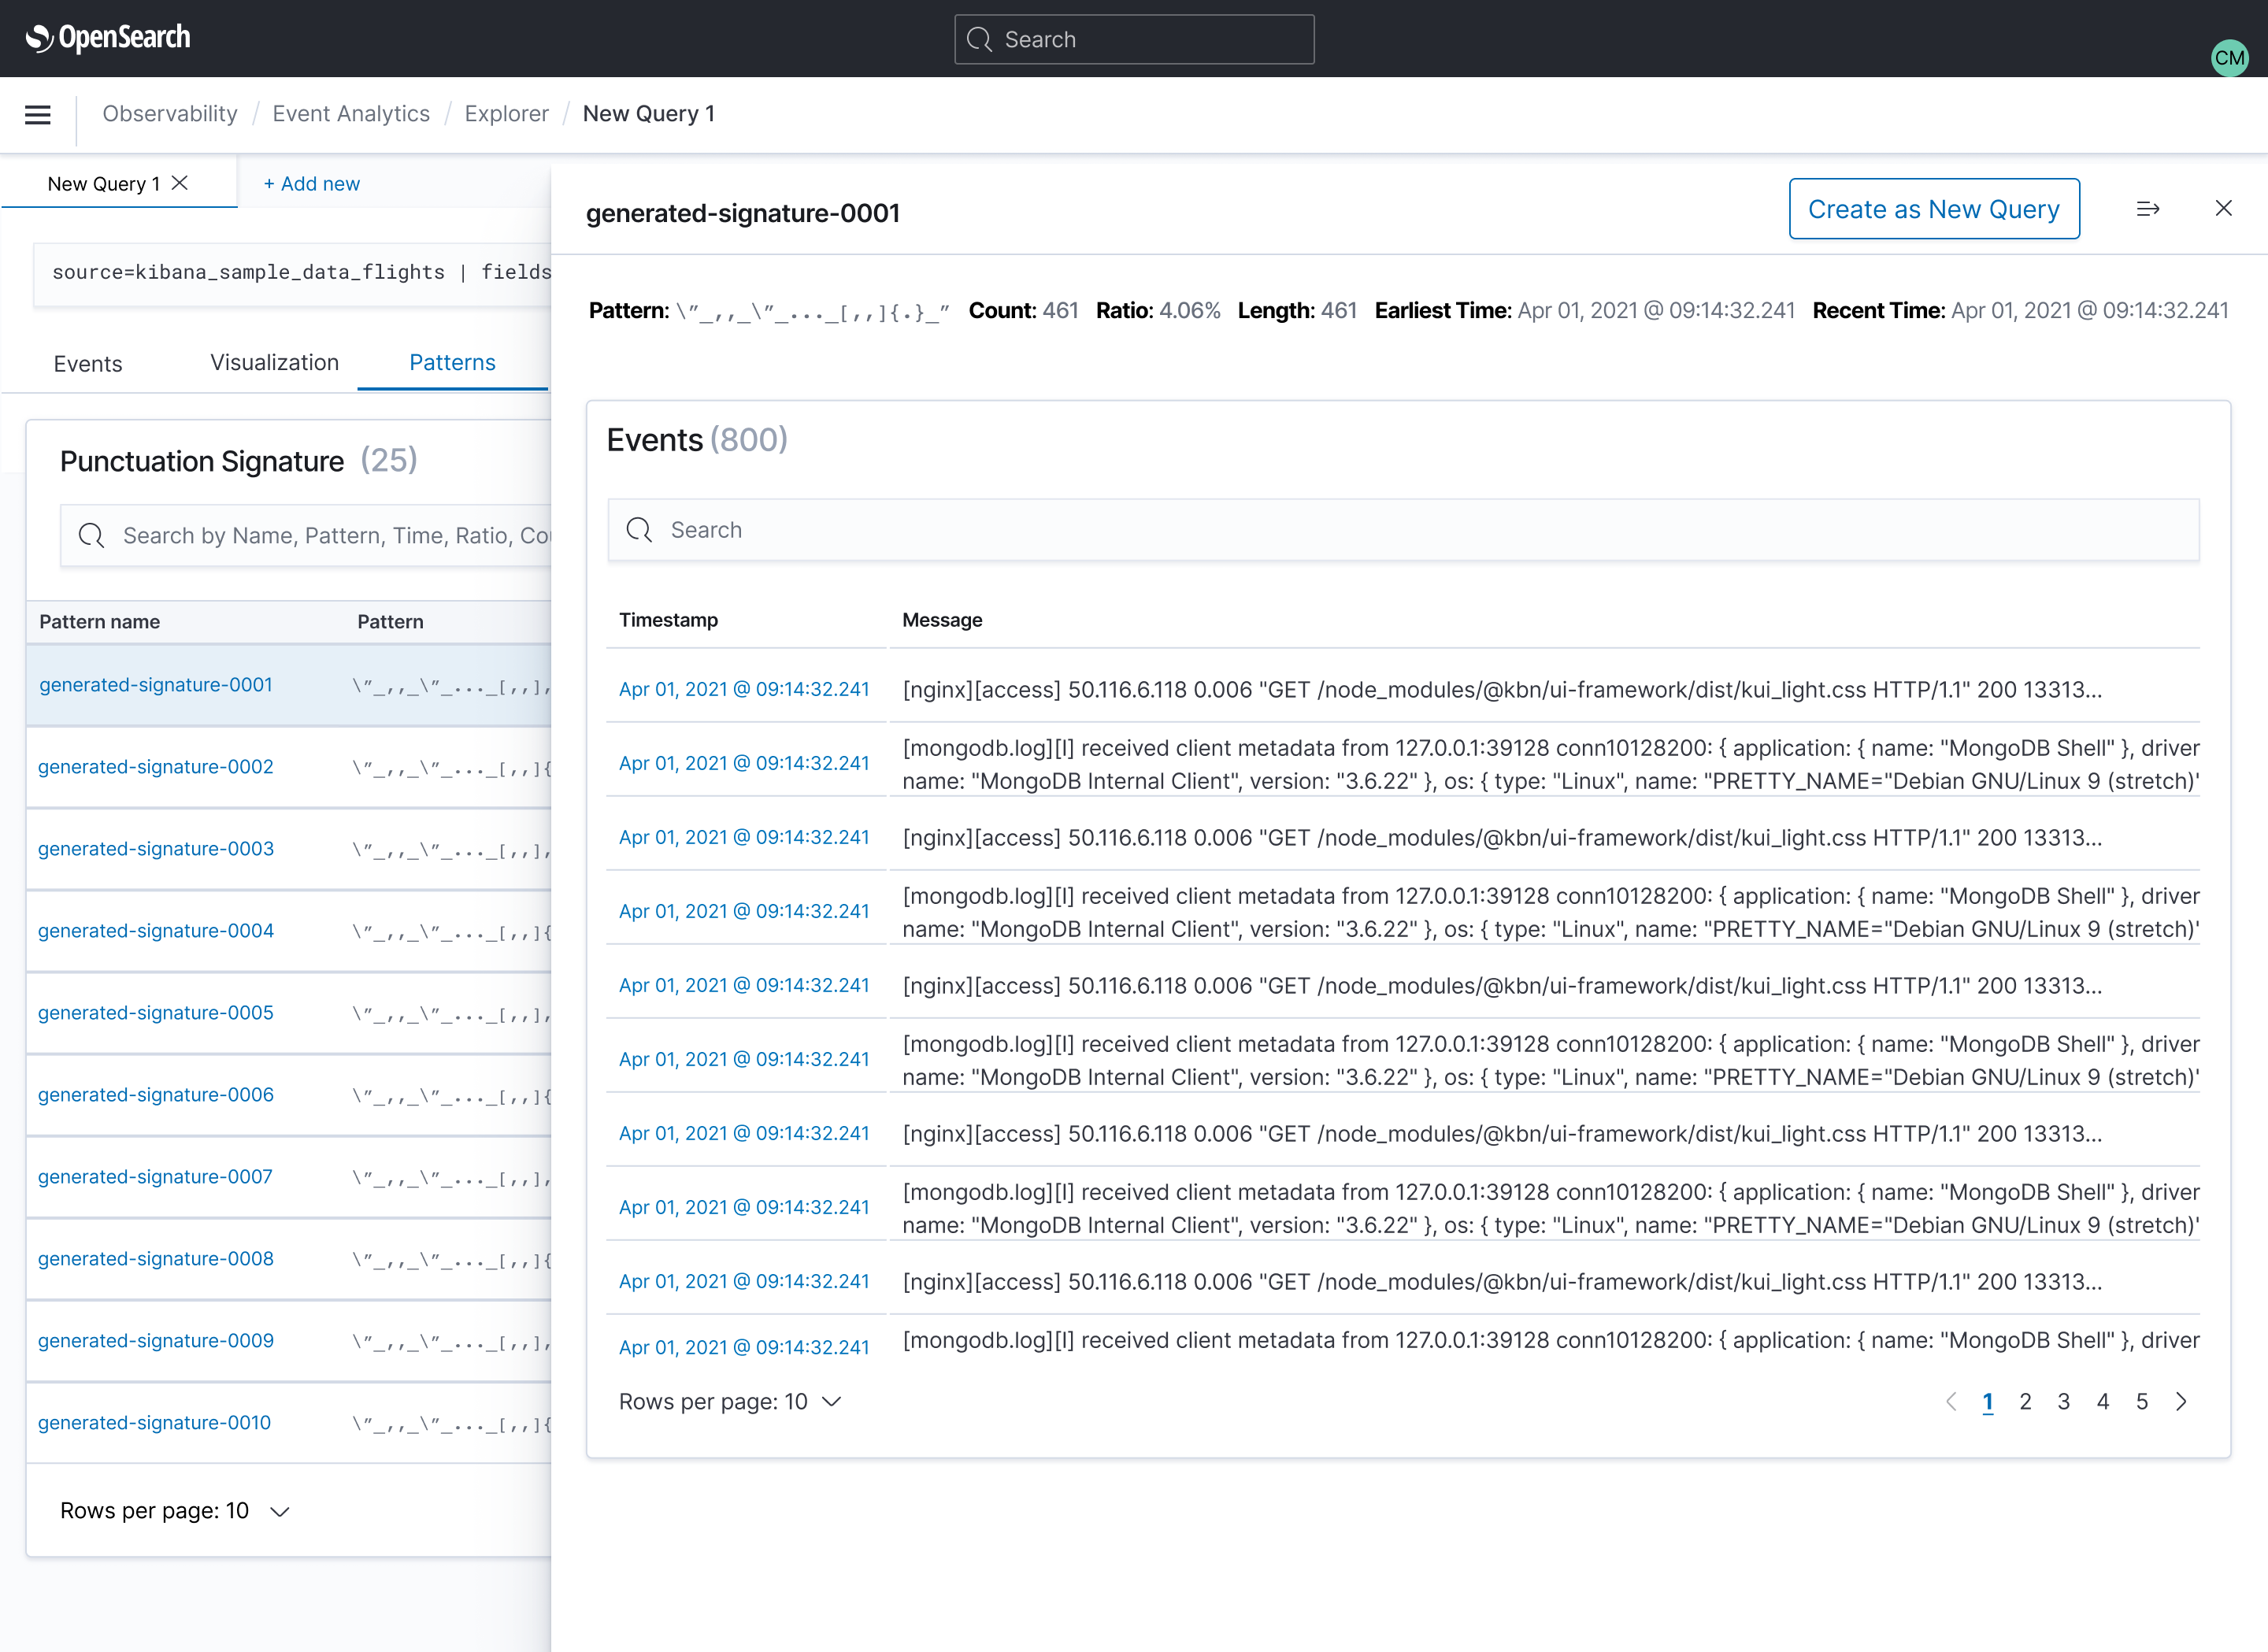The height and width of the screenshot is (1652, 2268).
Task: Click the magnifier in Punctuation Signature search
Action: [x=91, y=535]
